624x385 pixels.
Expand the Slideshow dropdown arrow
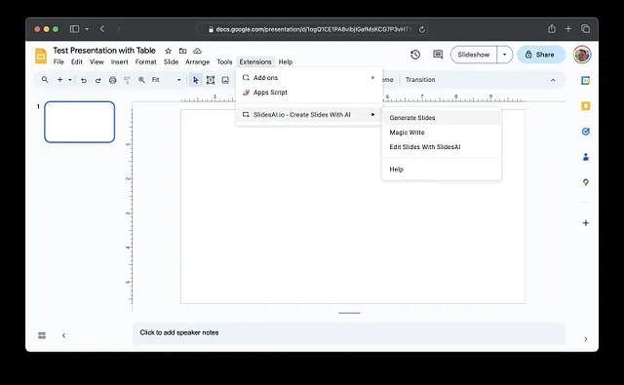coord(505,55)
